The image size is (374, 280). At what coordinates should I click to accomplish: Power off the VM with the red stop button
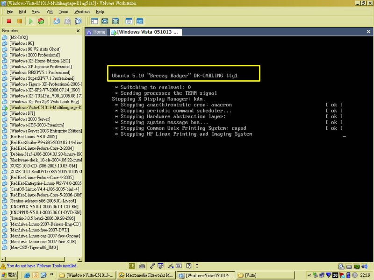(9, 21)
